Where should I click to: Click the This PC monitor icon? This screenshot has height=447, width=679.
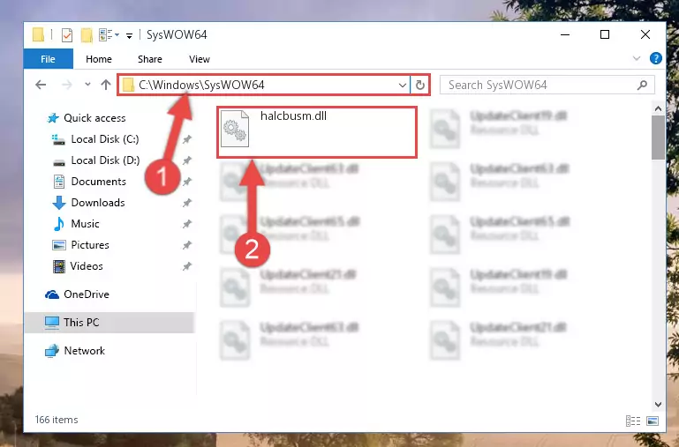52,323
